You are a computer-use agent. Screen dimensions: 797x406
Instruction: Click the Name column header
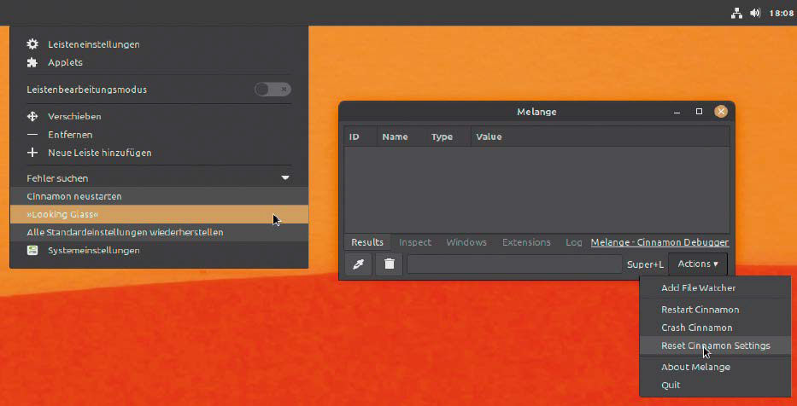(x=401, y=136)
